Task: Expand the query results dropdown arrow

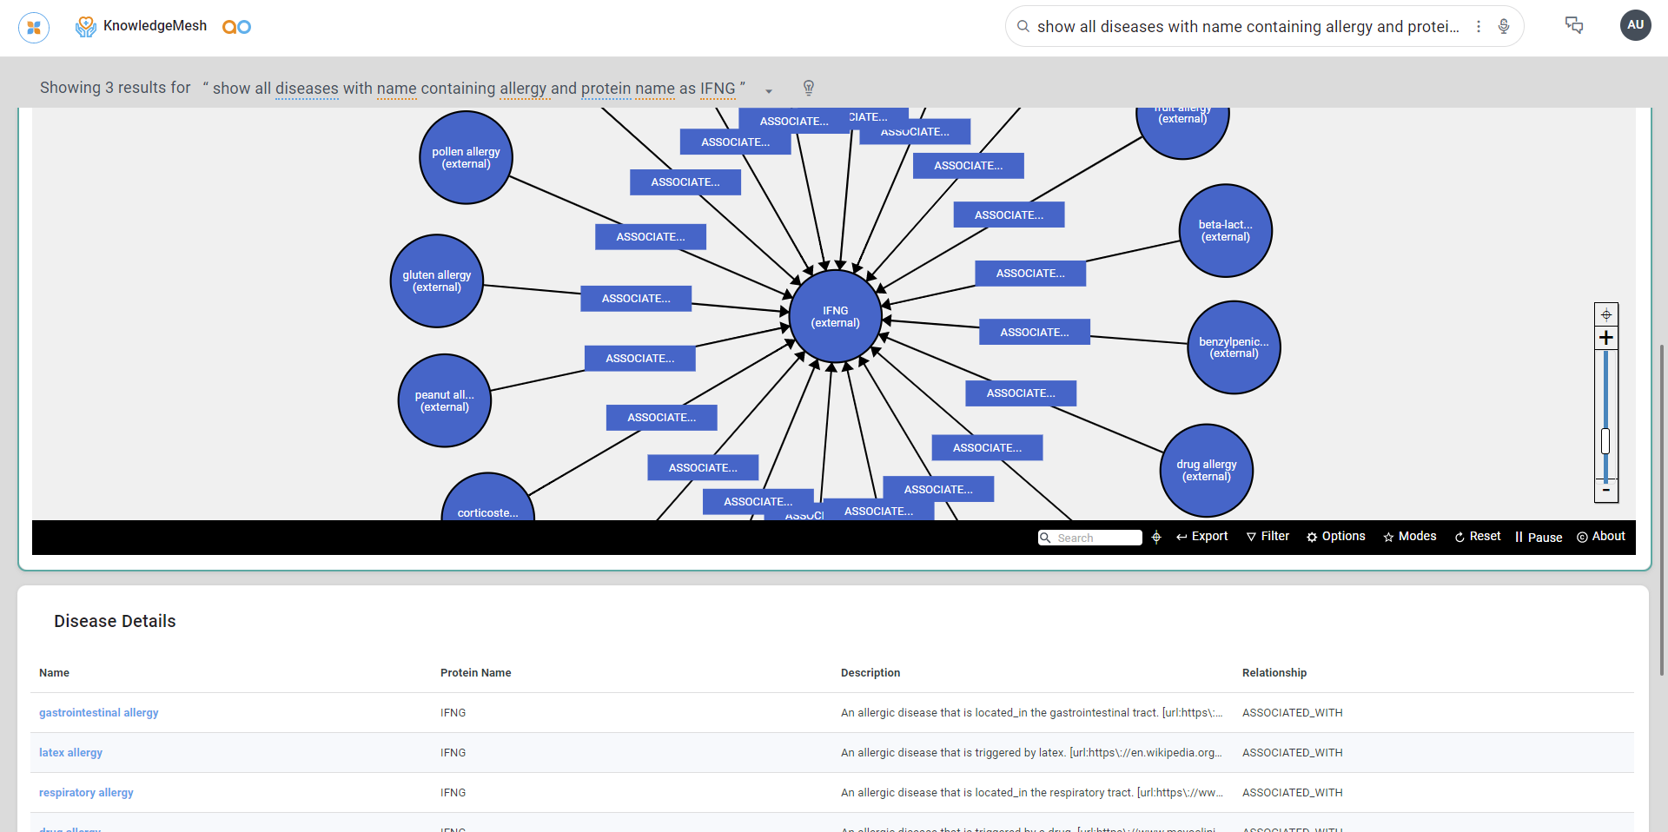Action: tap(769, 90)
